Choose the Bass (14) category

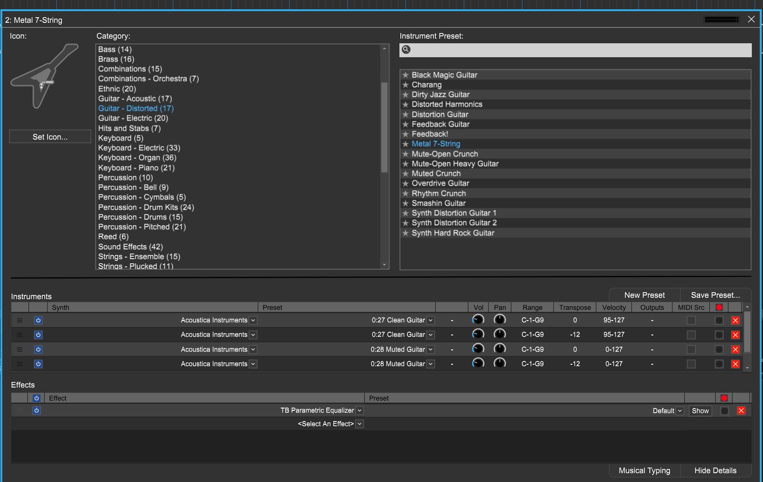115,49
